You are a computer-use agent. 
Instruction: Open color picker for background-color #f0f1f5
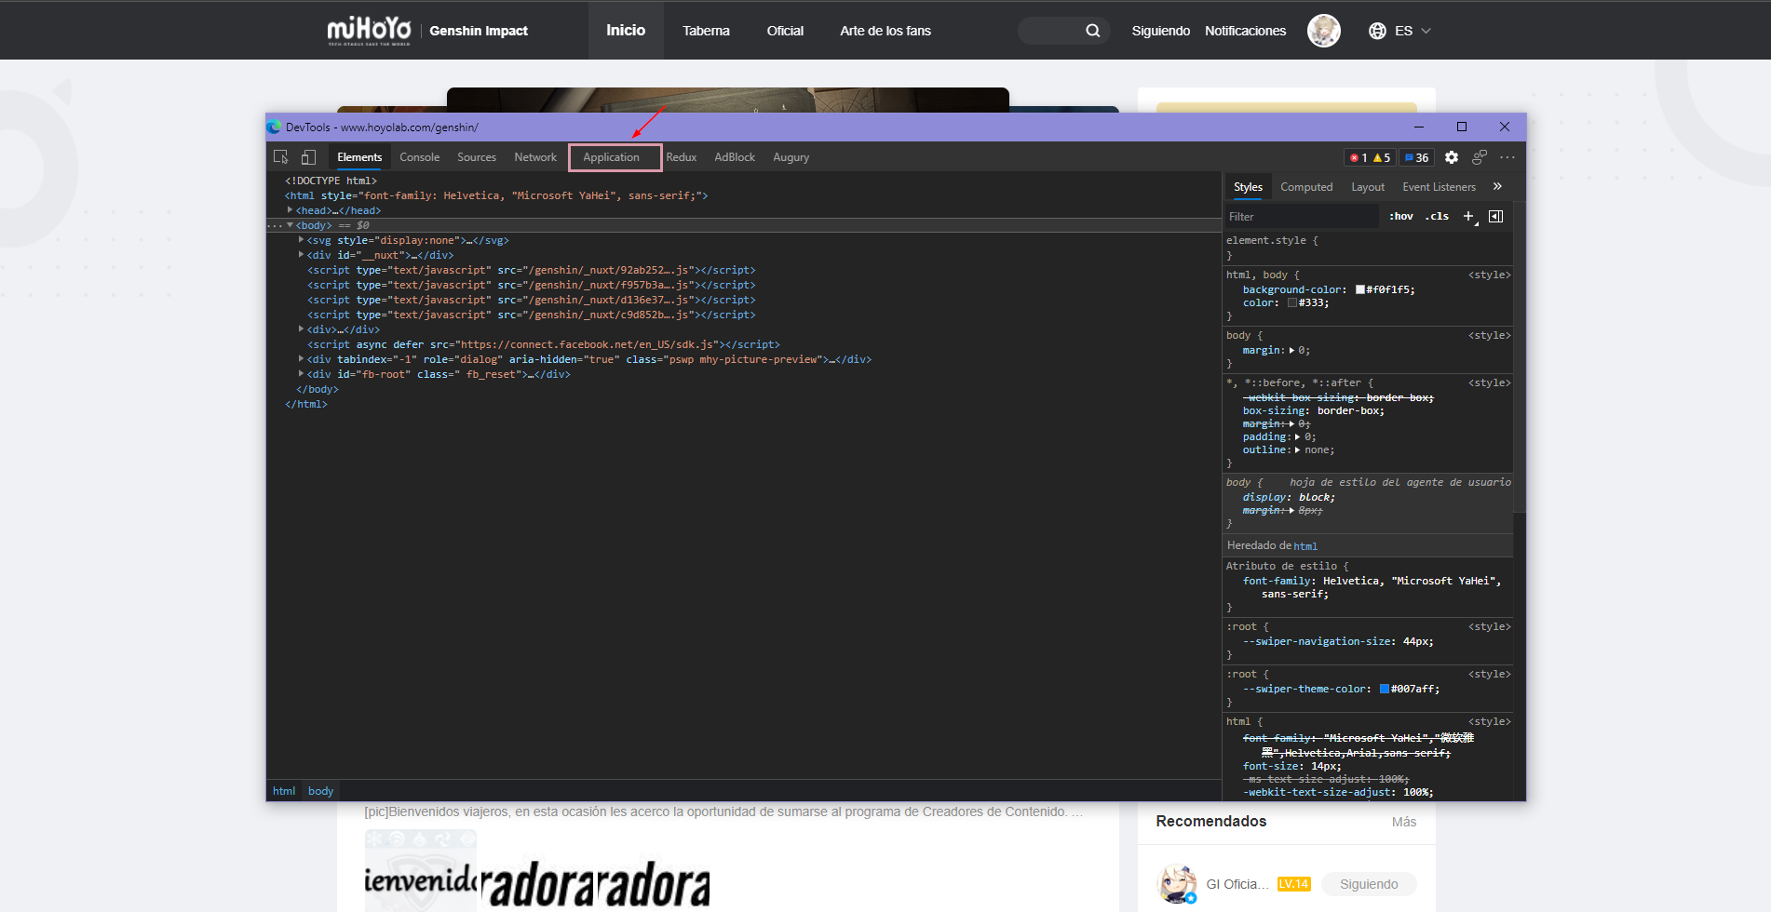(x=1360, y=290)
